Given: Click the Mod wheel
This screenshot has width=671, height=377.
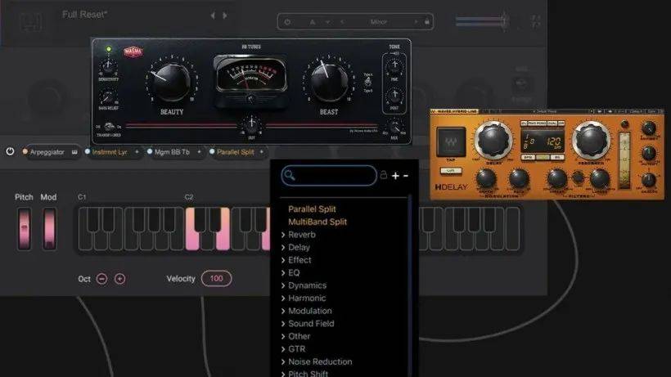Looking at the screenshot, I should [x=49, y=229].
